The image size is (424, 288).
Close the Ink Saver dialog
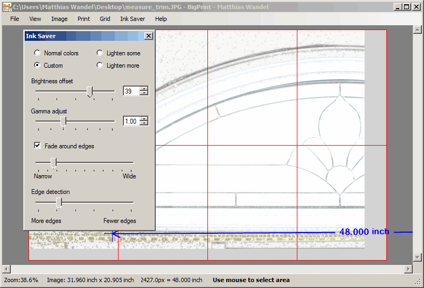click(x=149, y=36)
